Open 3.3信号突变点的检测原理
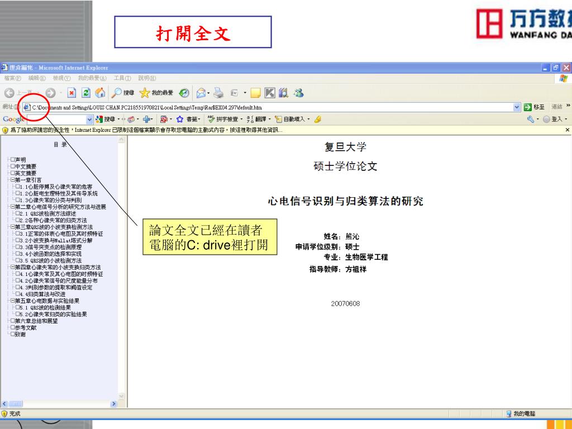The height and width of the screenshot is (429, 572). (51, 247)
